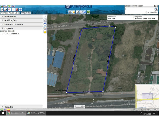This screenshot has height=121, width=159.
Task: Click the Query Builder link
Action: point(151,12)
